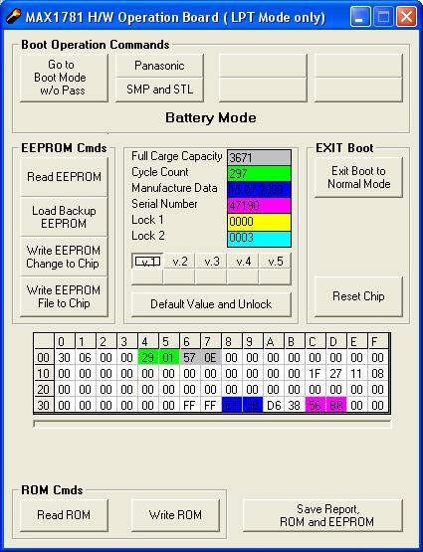Click green hex cell 29 in row 00
This screenshot has height=552, width=423.
[x=148, y=358]
